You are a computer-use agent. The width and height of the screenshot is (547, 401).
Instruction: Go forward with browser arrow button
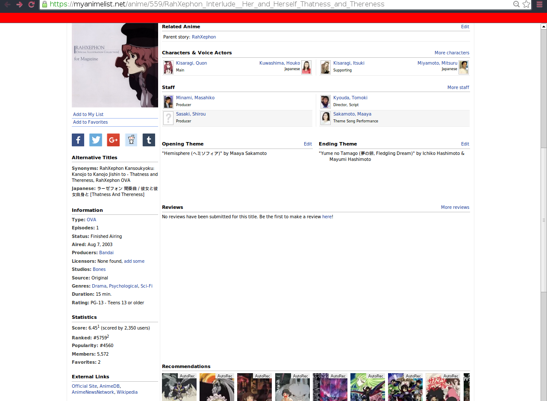(x=19, y=4)
